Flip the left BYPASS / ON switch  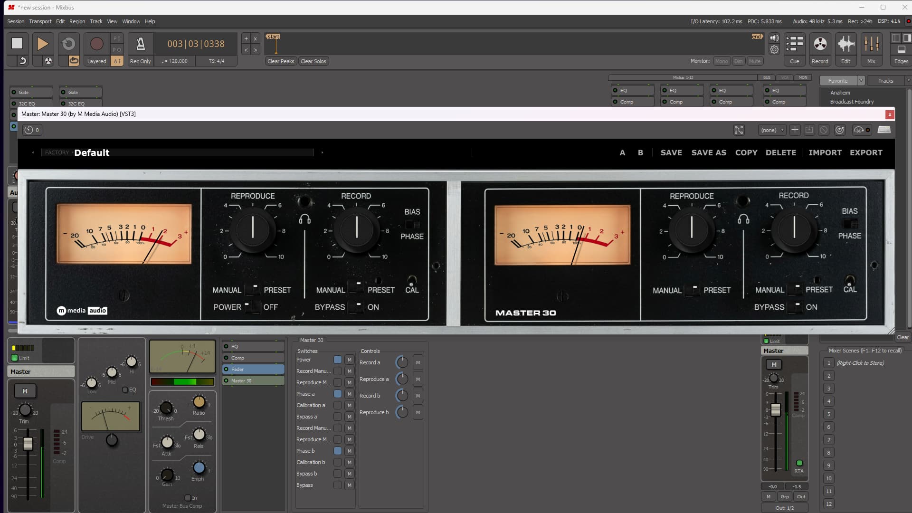(x=356, y=307)
